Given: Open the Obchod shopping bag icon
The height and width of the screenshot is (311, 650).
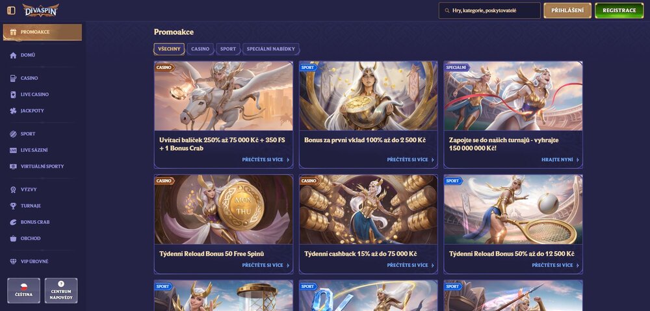Looking at the screenshot, I should (x=13, y=238).
